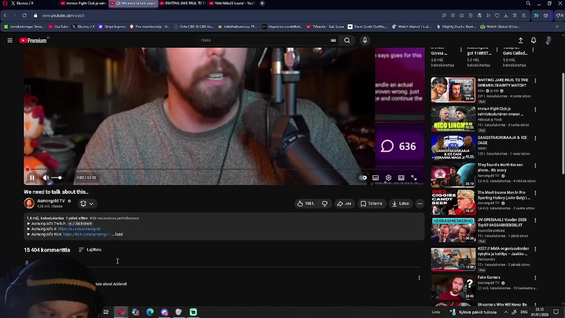
Task: Open the zackrawrr Twitch link
Action: 80,223
